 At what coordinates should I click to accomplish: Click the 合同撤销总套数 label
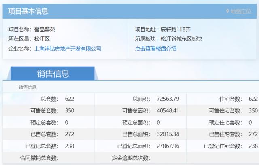(x=39, y=158)
